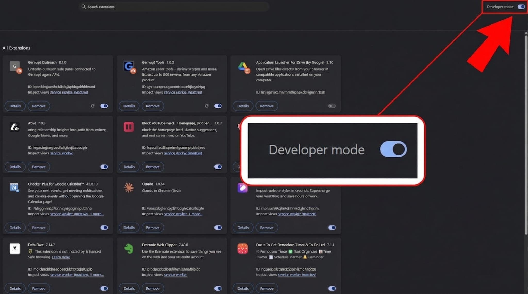Remove Block YouTube Feed extension
Viewport: 528px width, 294px height.
point(153,167)
